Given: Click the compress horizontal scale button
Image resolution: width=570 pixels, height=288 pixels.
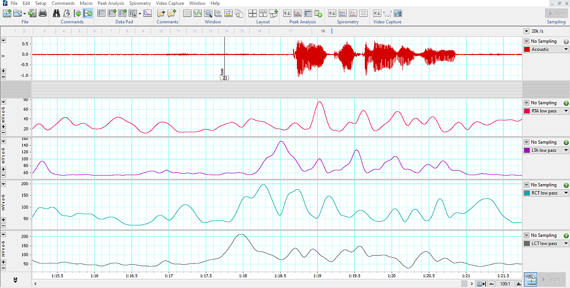Looking at the screenshot, I should coord(491,284).
